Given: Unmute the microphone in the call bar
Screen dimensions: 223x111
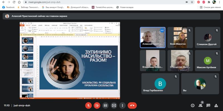Looking at the screenshot, I should (x=88, y=105).
